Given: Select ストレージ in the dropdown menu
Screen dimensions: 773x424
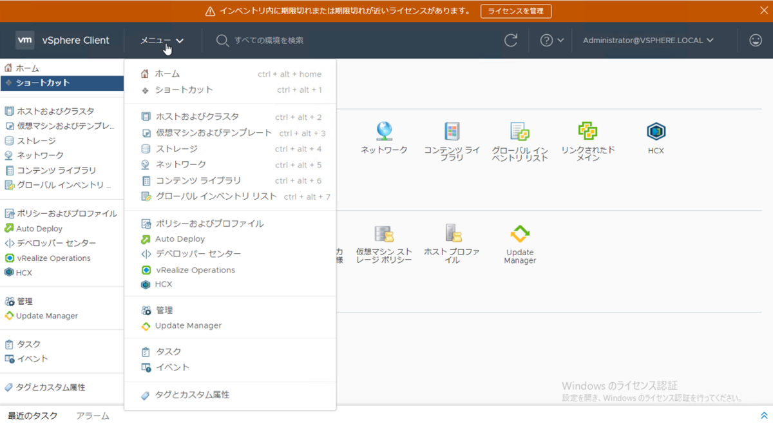Looking at the screenshot, I should pos(230,149).
